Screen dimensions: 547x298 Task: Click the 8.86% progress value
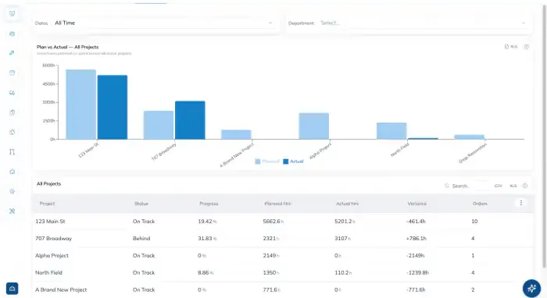206,272
